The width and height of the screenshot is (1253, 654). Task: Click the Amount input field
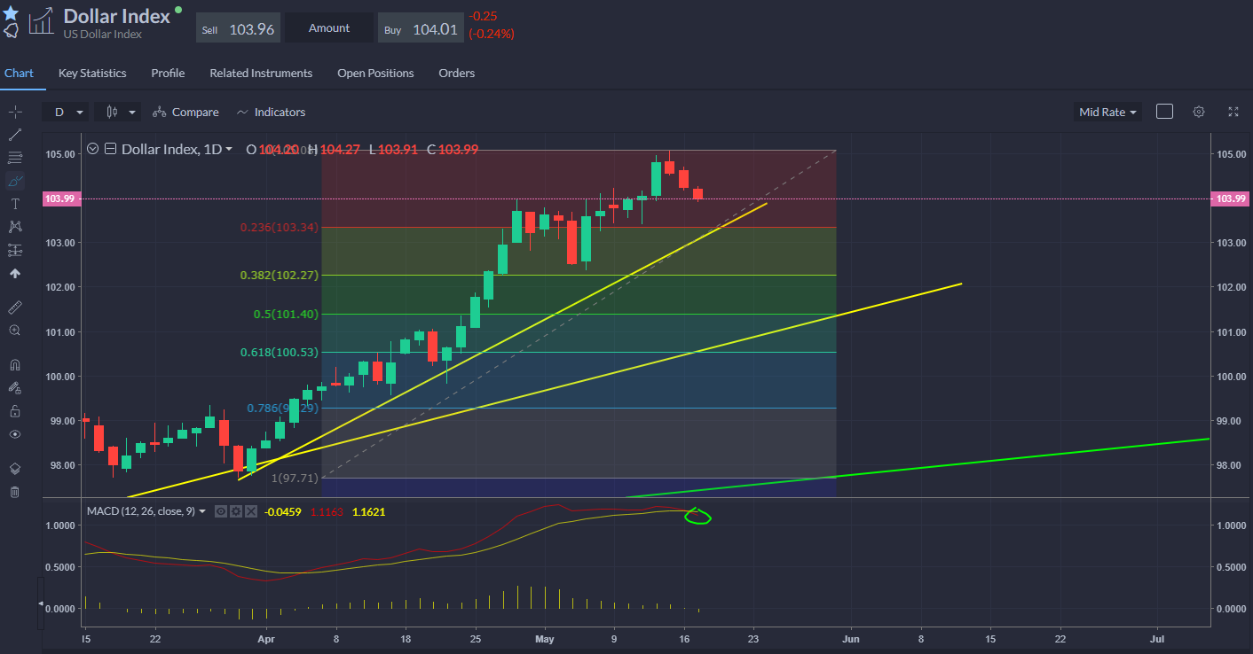click(329, 28)
